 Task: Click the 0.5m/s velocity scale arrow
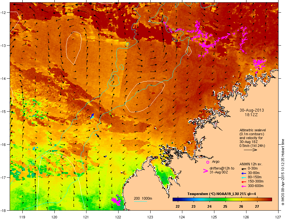[x=250, y=150]
